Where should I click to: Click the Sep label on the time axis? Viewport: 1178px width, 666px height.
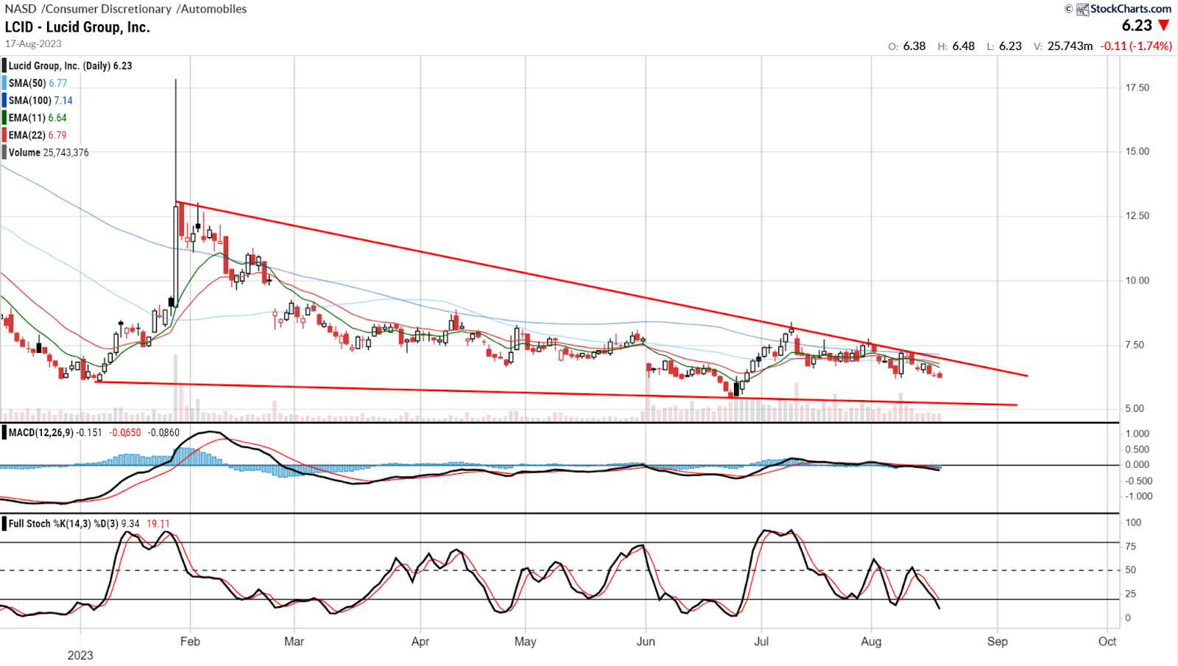click(998, 642)
